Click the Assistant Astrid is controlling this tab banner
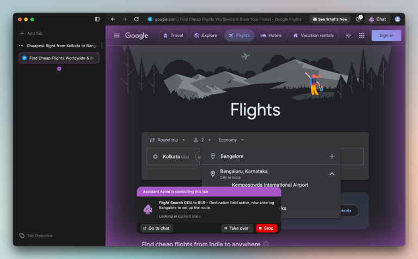The image size is (418, 259). [x=209, y=192]
